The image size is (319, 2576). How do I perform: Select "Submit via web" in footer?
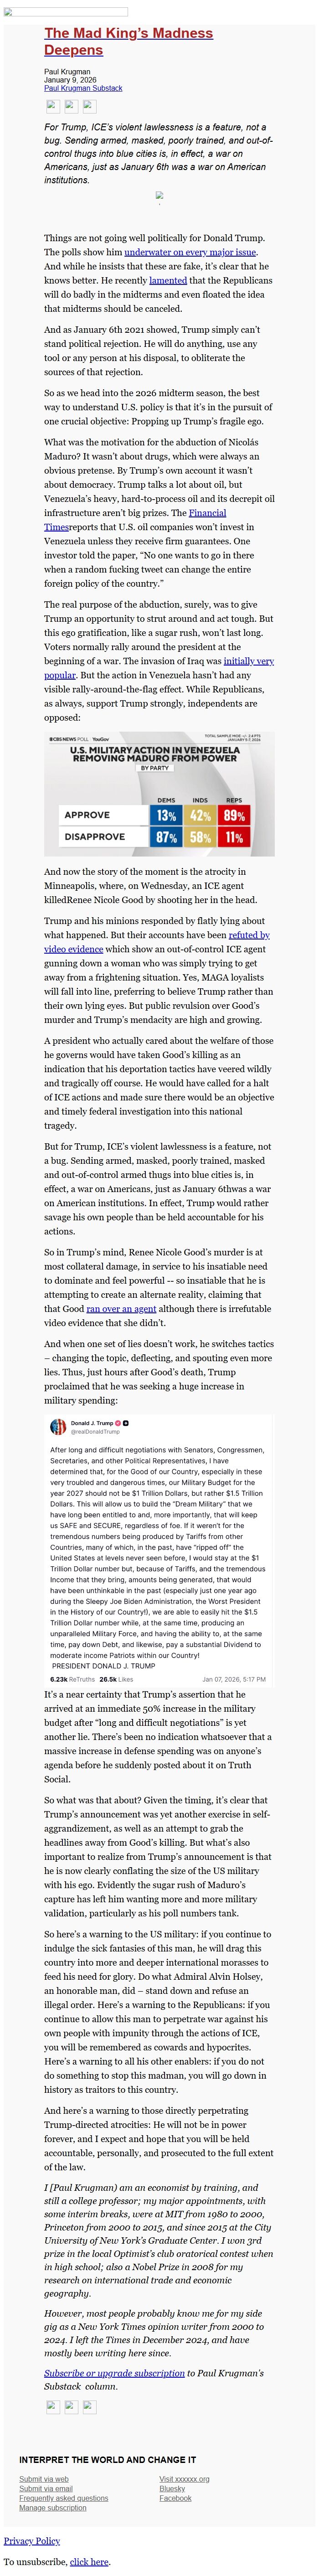click(44, 2479)
